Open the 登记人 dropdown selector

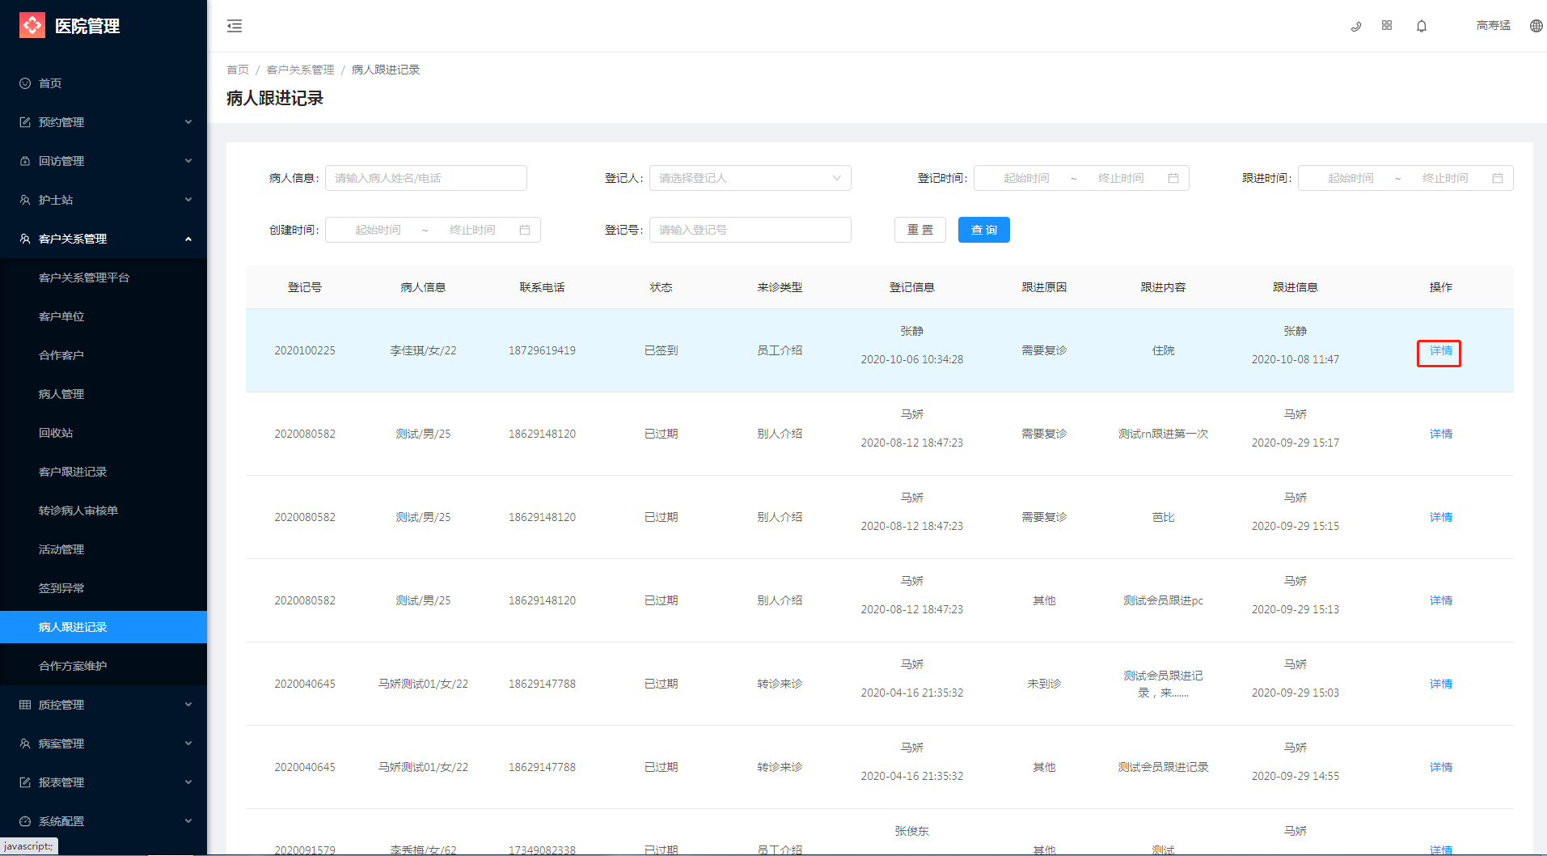(x=750, y=178)
